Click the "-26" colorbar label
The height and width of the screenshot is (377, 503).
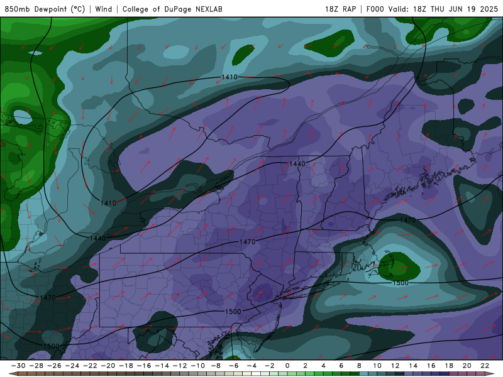(54, 366)
